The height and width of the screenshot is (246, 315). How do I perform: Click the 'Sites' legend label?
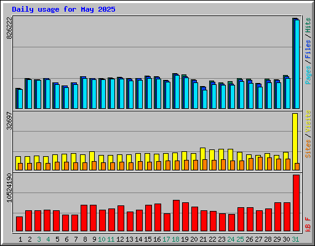(x=308, y=149)
